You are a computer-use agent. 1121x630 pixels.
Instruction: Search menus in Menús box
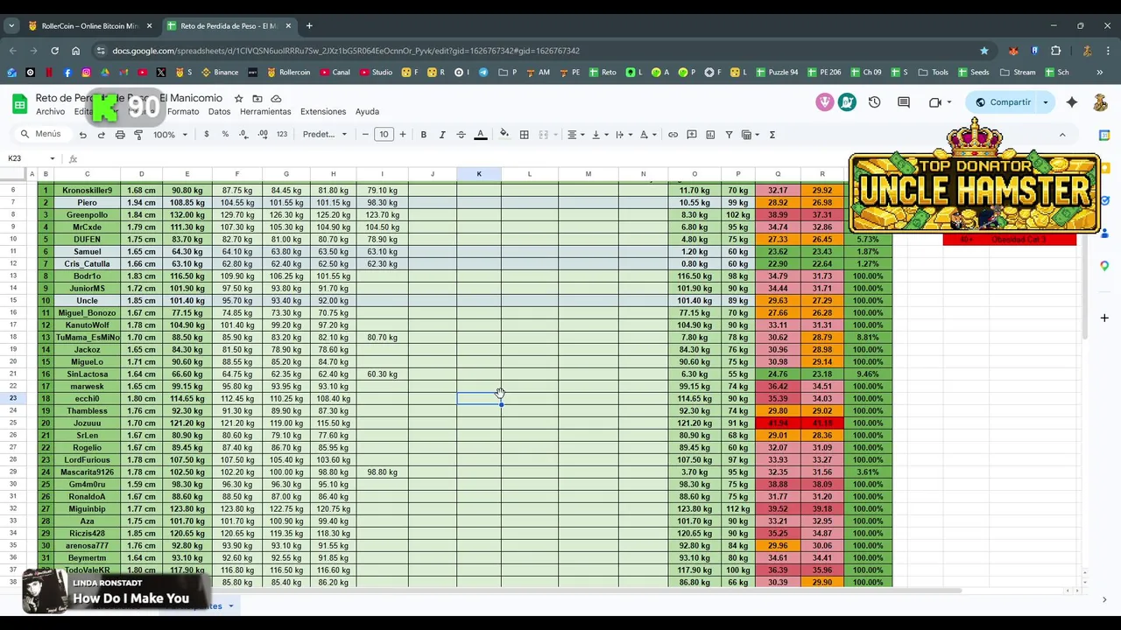click(41, 135)
